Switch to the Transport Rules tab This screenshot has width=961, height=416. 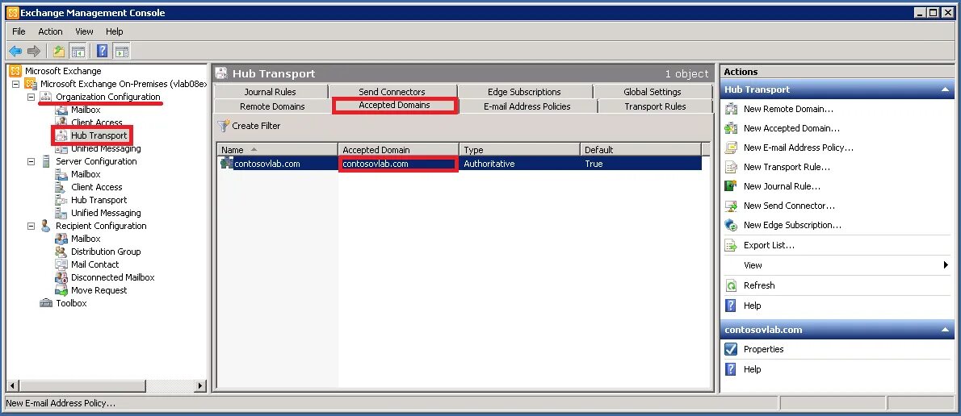(x=655, y=106)
